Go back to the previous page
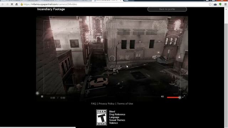This screenshot has width=228, height=128. [x=3, y=4]
